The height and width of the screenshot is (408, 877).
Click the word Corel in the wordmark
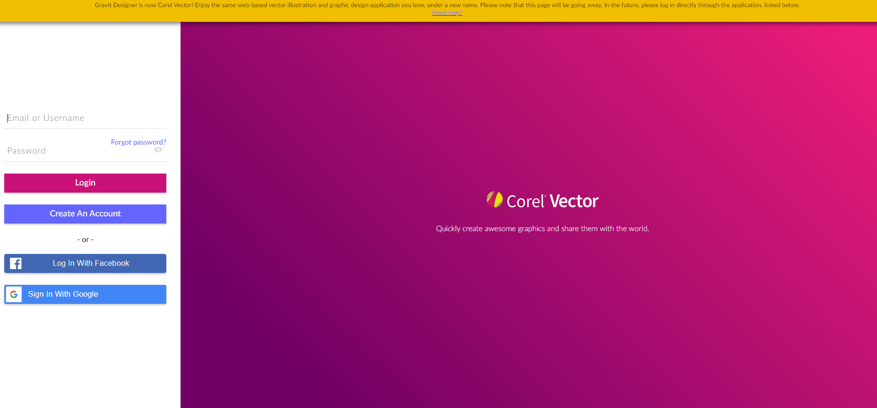(525, 202)
